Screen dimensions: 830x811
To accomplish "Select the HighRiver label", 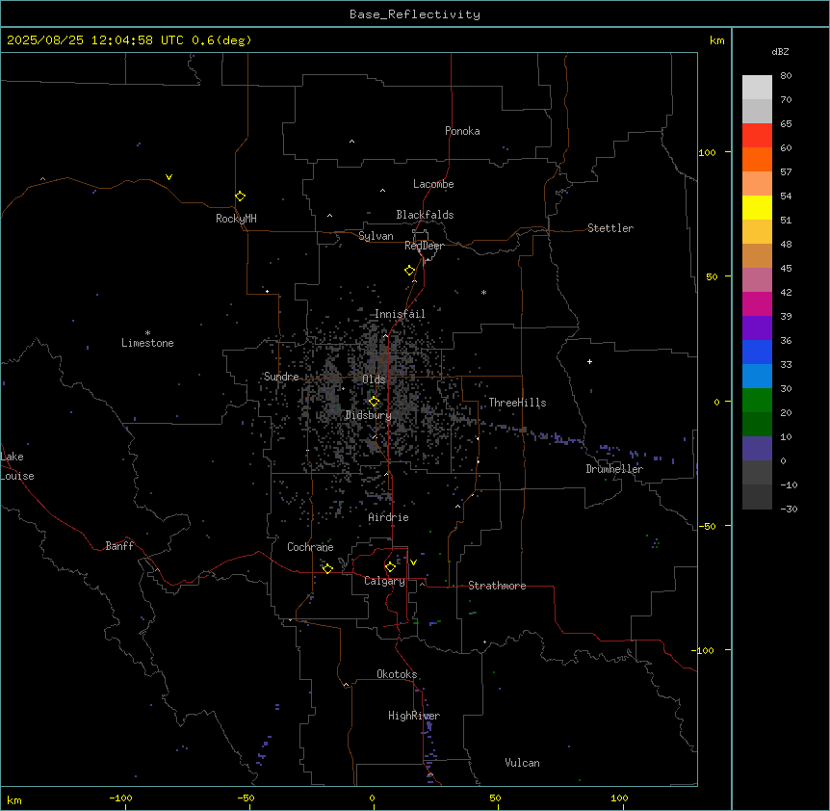I will click(x=414, y=716).
